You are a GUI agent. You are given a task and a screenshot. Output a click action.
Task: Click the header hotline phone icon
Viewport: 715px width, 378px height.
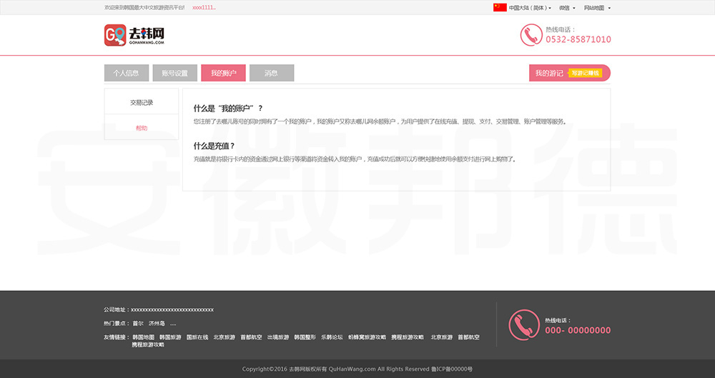click(x=531, y=35)
